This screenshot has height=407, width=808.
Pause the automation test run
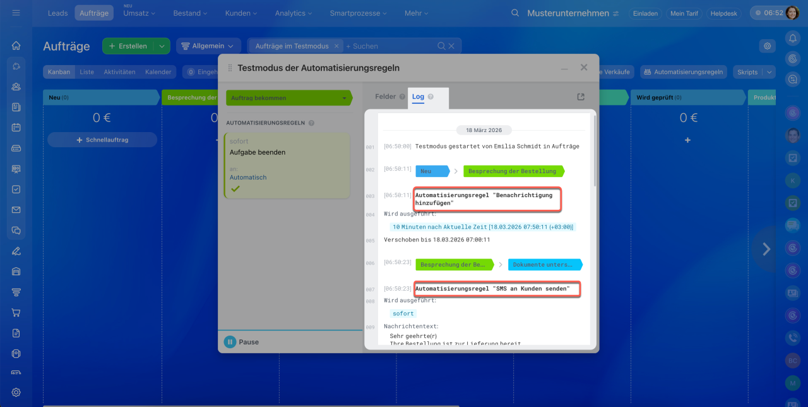[x=242, y=342]
